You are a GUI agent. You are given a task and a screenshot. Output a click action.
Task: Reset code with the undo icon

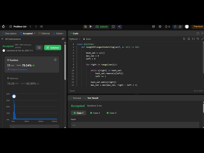198,39
